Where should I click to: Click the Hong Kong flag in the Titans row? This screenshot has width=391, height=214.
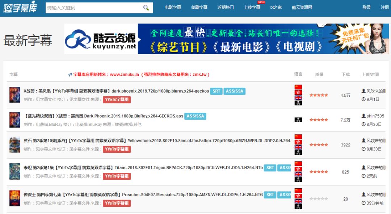click(x=298, y=169)
